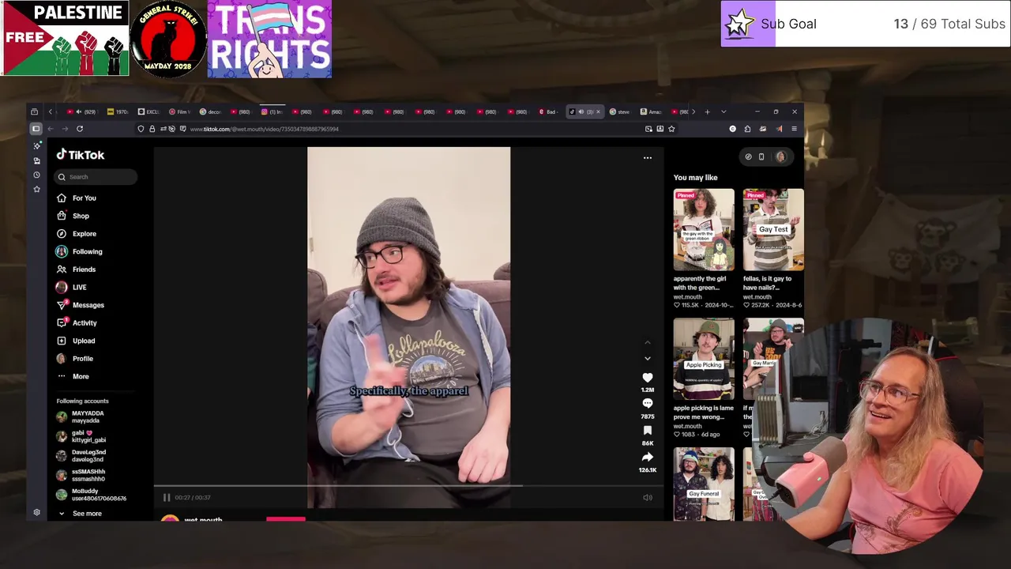This screenshot has height=569, width=1011.
Task: Open the Gay Test video thumbnail
Action: (x=773, y=230)
